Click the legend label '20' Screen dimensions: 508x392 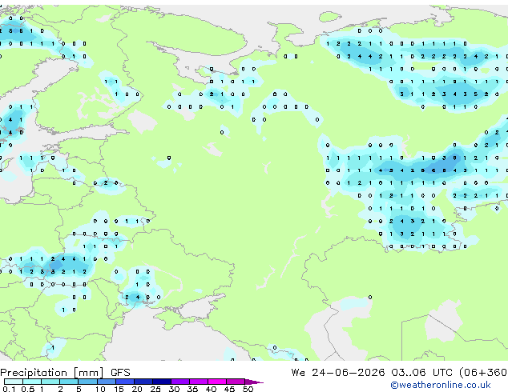coord(137,389)
